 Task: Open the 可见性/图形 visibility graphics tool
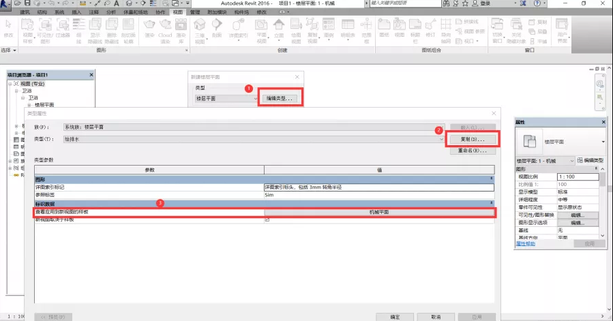(x=45, y=31)
